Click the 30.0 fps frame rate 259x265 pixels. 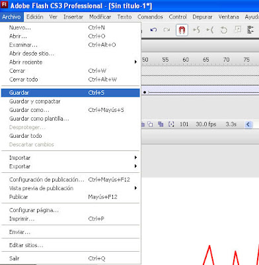point(206,125)
